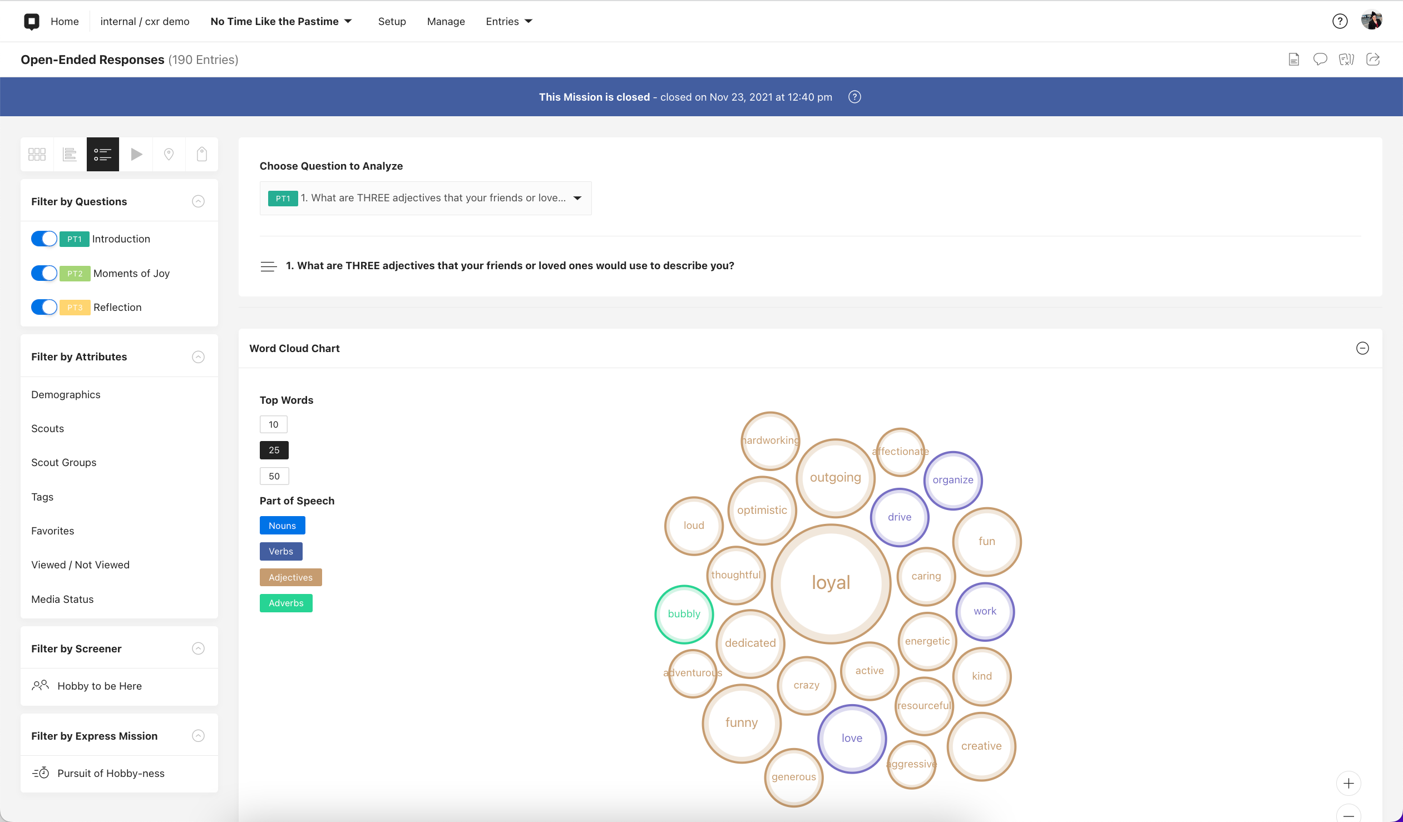This screenshot has height=822, width=1403.
Task: Click the comments speech bubble icon
Action: (1320, 60)
